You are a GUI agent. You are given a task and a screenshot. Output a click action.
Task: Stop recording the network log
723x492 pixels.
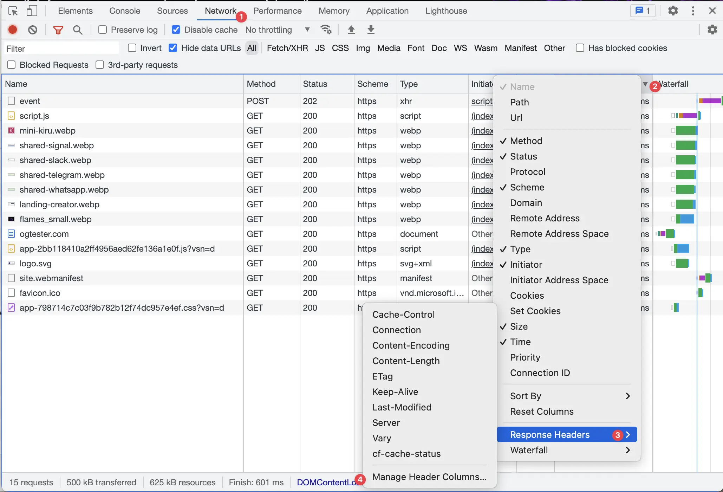[12, 30]
